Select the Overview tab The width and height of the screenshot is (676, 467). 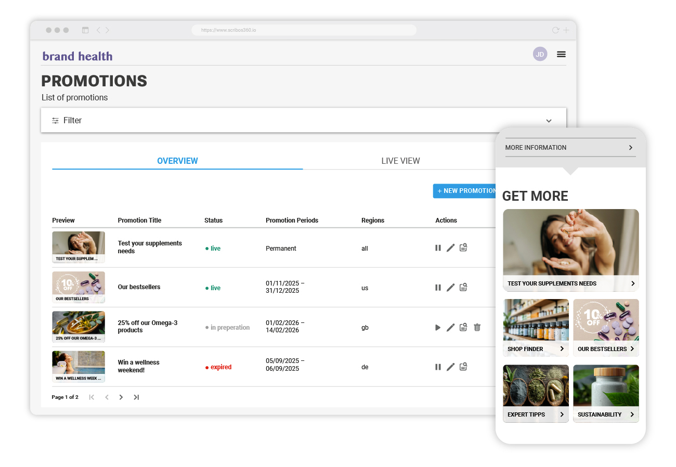pos(177,161)
